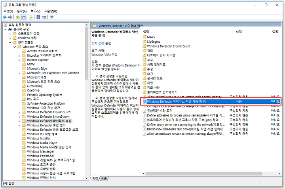Click horizontal scrollbar right arrow in list

coord(279,174)
